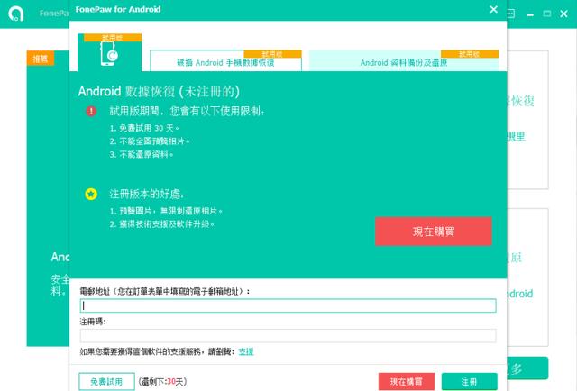Close the FonePaw for Android dialog
This screenshot has height=391, width=577.
pyautogui.click(x=494, y=10)
